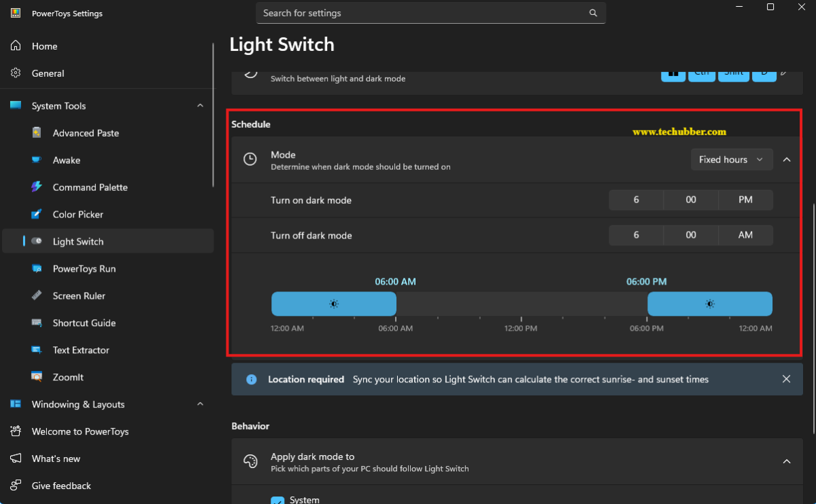Click the "Turn on dark mode" label
This screenshot has height=504, width=816.
[311, 200]
